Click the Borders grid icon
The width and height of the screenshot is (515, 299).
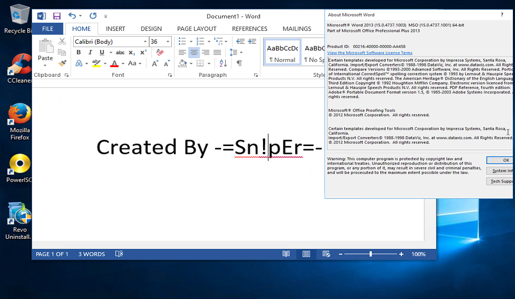[x=200, y=63]
